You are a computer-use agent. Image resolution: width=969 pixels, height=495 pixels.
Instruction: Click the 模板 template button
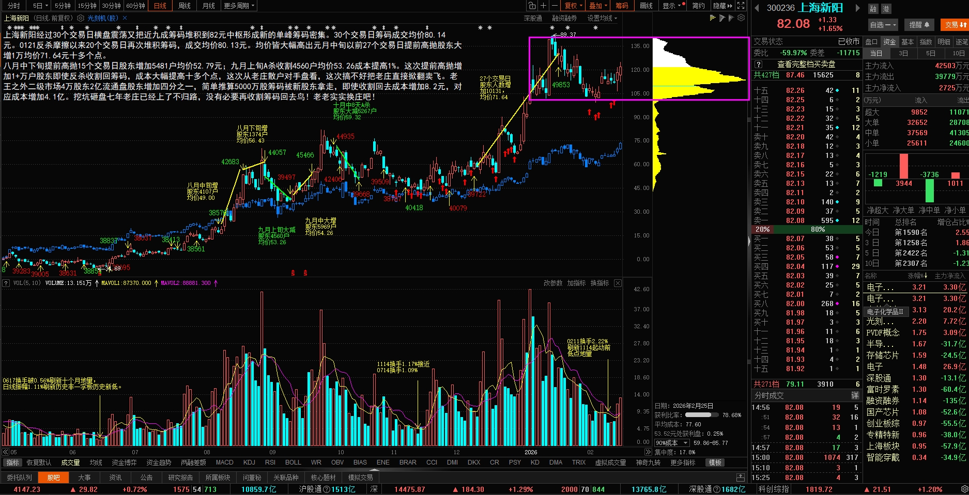715,462
